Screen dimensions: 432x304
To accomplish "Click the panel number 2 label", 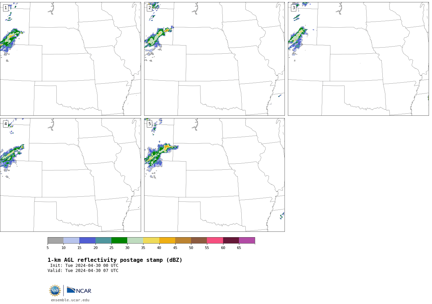I will coord(150,8).
